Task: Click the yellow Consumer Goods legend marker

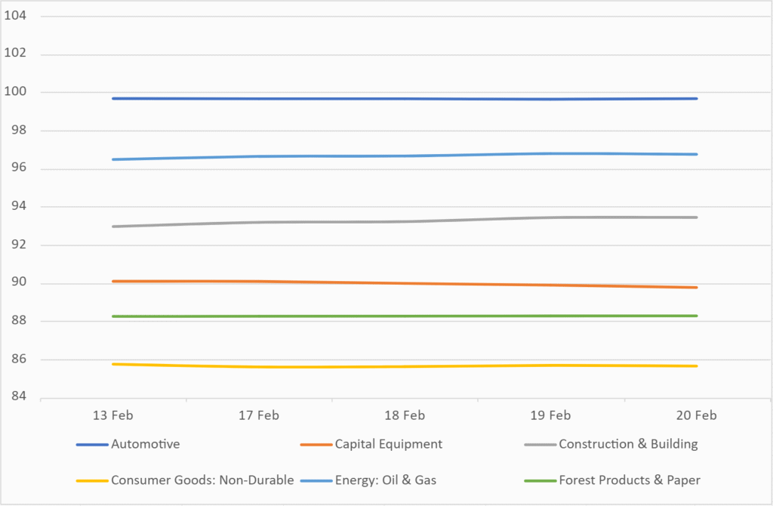Action: tap(92, 480)
